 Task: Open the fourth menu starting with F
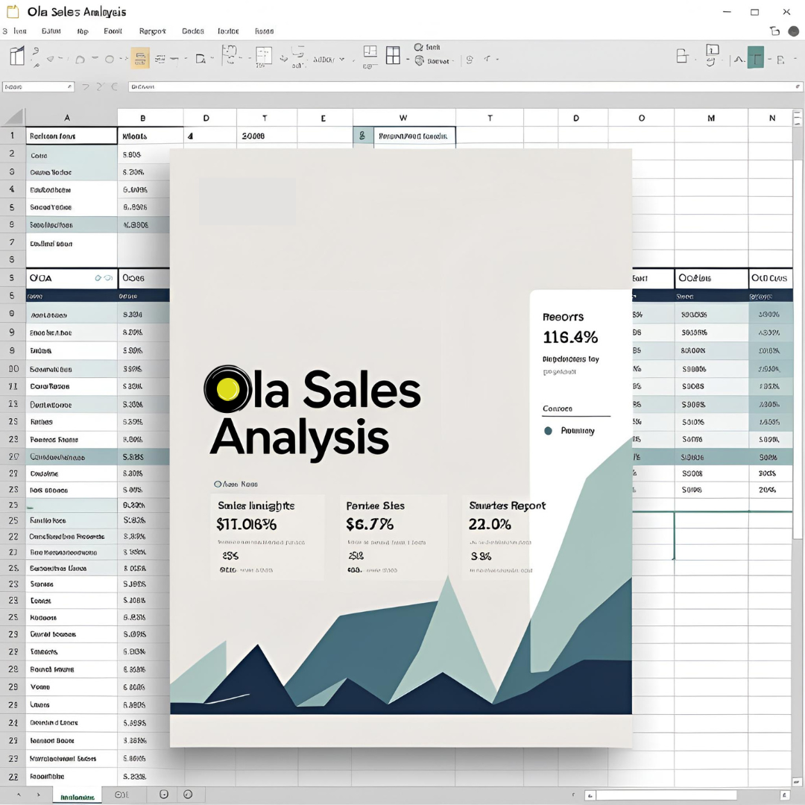(x=113, y=31)
